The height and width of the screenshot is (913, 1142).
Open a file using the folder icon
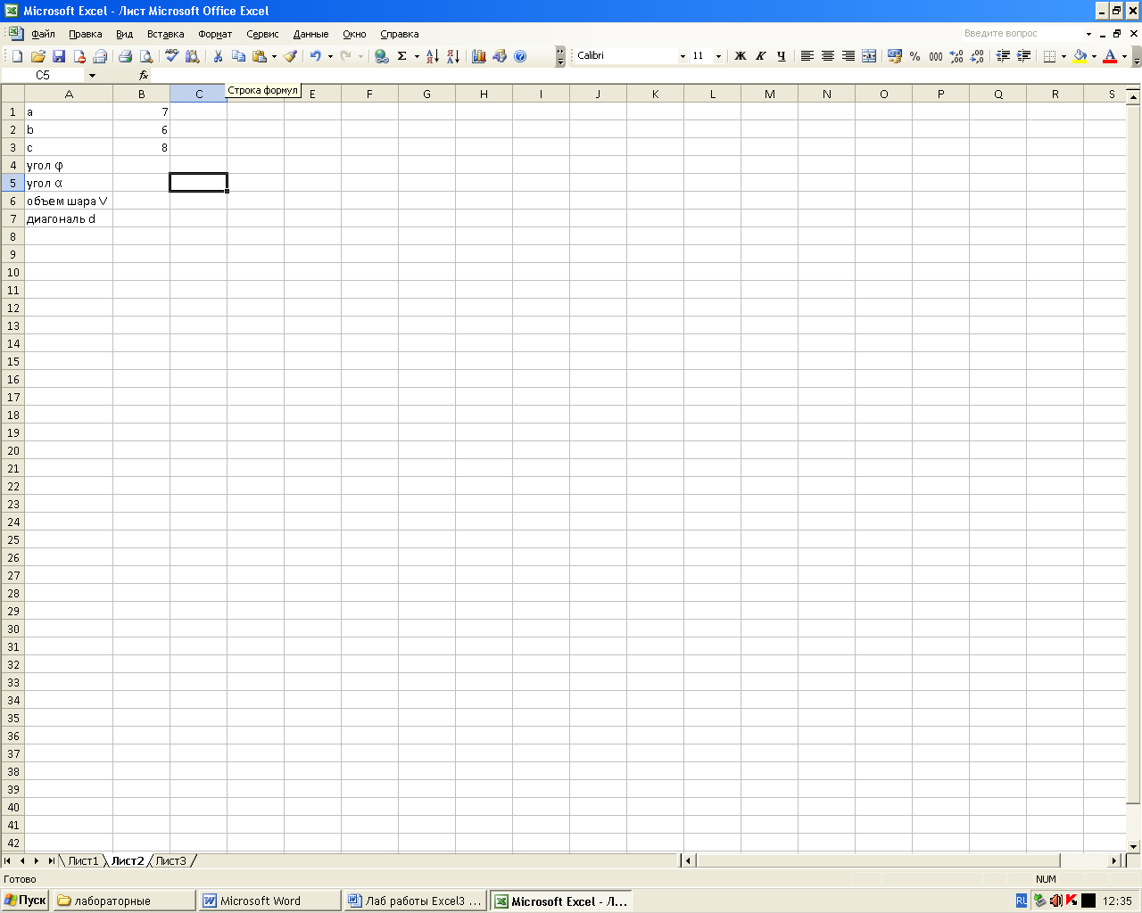click(x=37, y=56)
